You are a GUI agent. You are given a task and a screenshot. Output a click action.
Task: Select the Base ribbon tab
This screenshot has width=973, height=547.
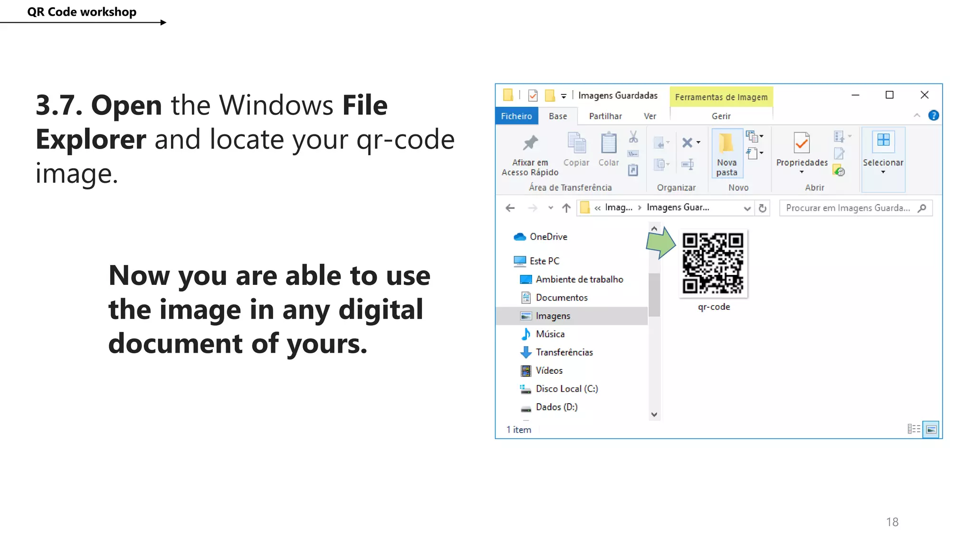coord(558,116)
